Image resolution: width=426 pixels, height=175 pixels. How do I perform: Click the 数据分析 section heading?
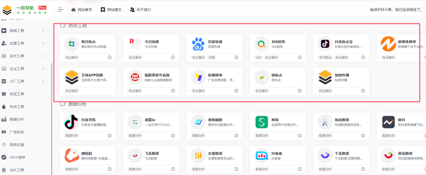pyautogui.click(x=77, y=104)
